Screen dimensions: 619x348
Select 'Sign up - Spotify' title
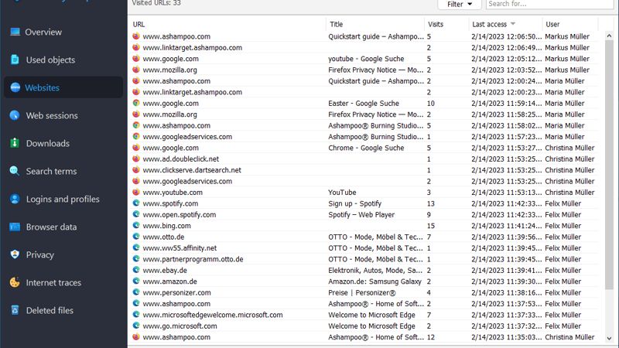click(x=354, y=203)
